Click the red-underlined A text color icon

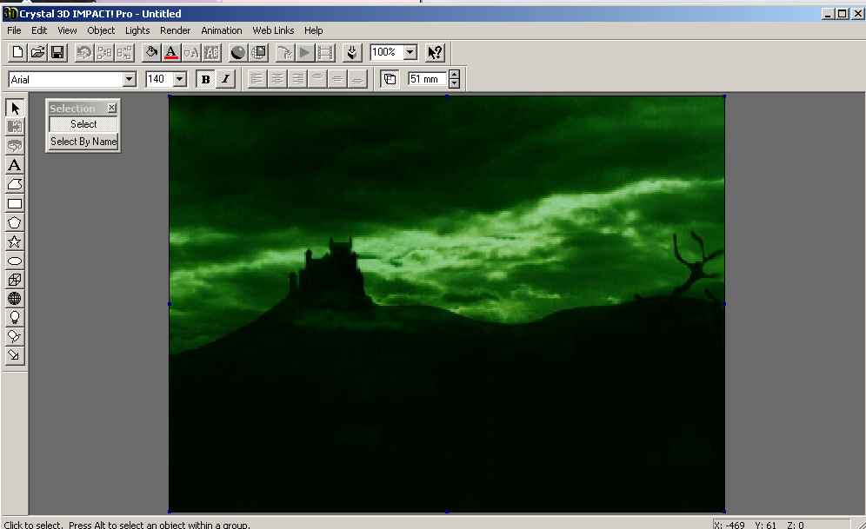click(171, 52)
